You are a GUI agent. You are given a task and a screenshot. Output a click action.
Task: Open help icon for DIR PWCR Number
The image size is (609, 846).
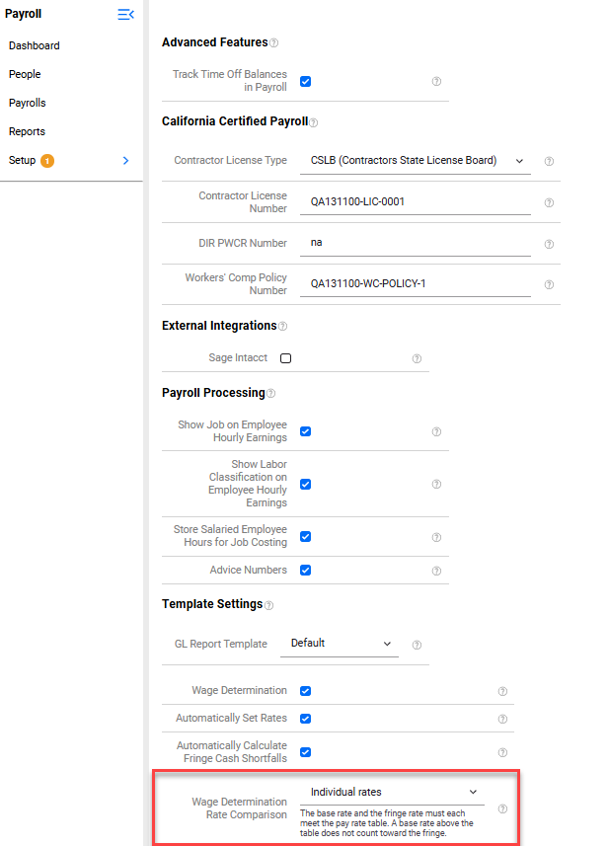(549, 245)
